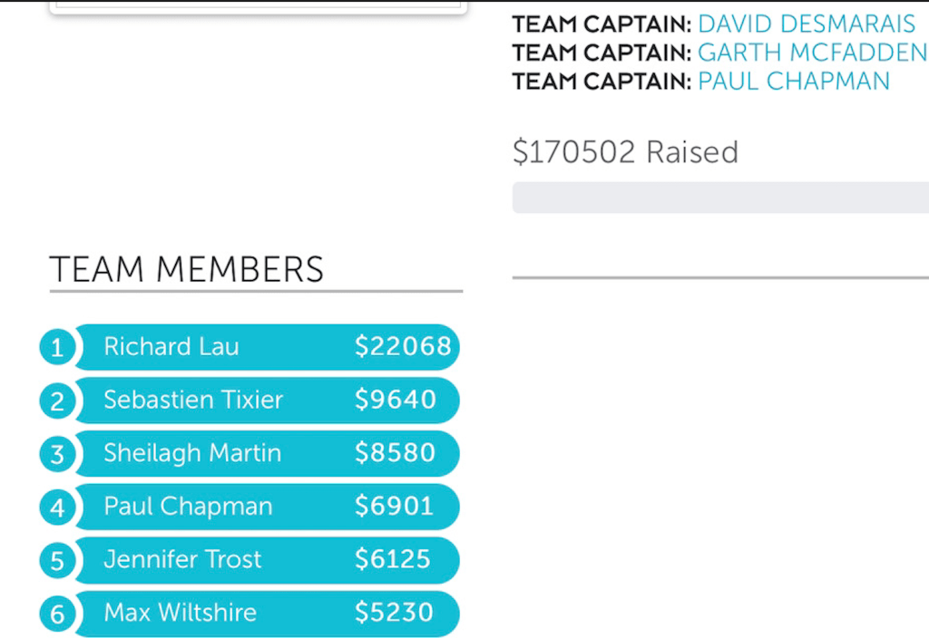
Task: Visit team captain Paul Chapman's page
Action: [x=794, y=81]
